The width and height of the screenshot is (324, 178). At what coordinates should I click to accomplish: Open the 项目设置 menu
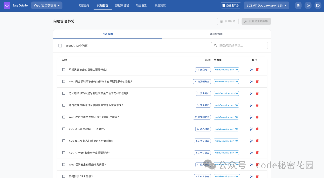[x=141, y=5]
